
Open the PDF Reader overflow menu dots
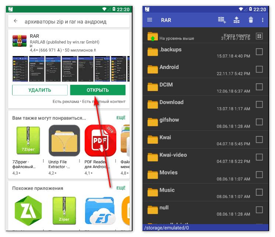[115, 161]
